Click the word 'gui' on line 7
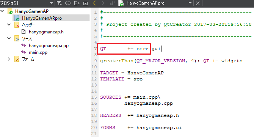This screenshot has height=137, width=254. 156,49
